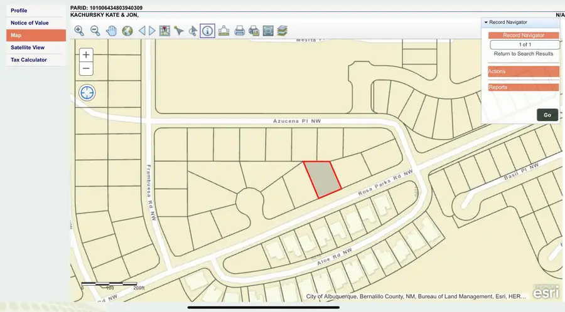Click the locate target circle button
Image resolution: width=565 pixels, height=312 pixels.
coord(87,93)
